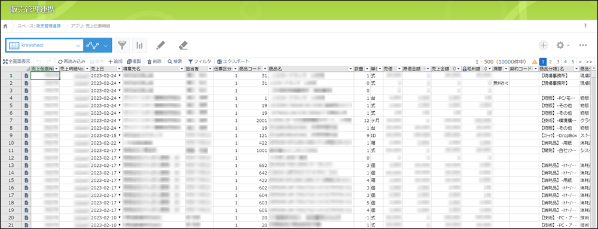Select the ヶ月 unit cell in row 7

coord(376,120)
